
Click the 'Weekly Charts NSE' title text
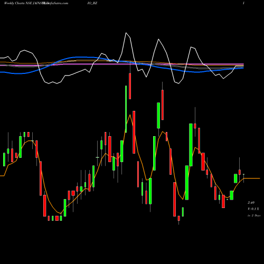point(18,3)
